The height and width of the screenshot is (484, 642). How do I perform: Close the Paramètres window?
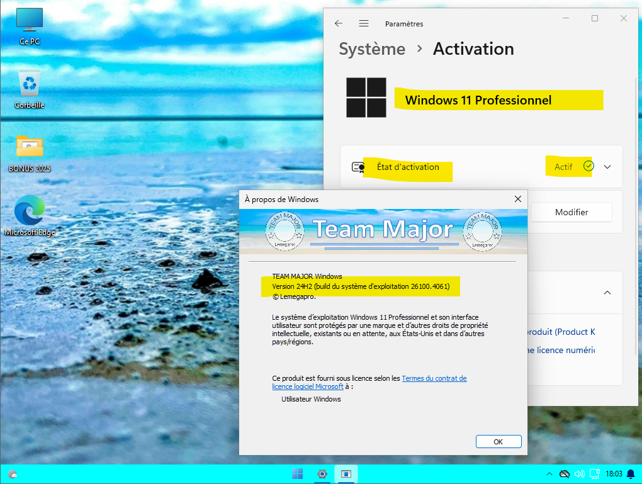(624, 18)
